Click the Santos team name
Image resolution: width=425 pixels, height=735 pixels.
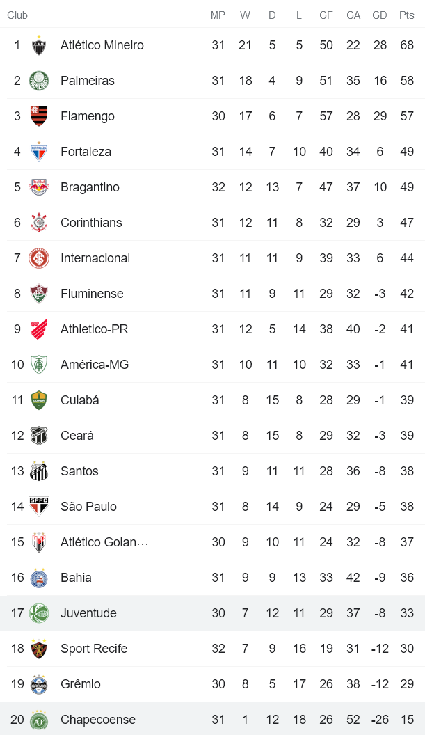[79, 471]
